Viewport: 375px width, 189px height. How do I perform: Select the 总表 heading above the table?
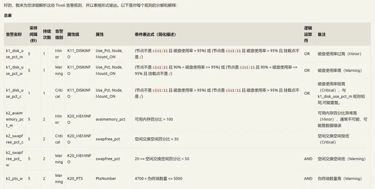[8, 16]
